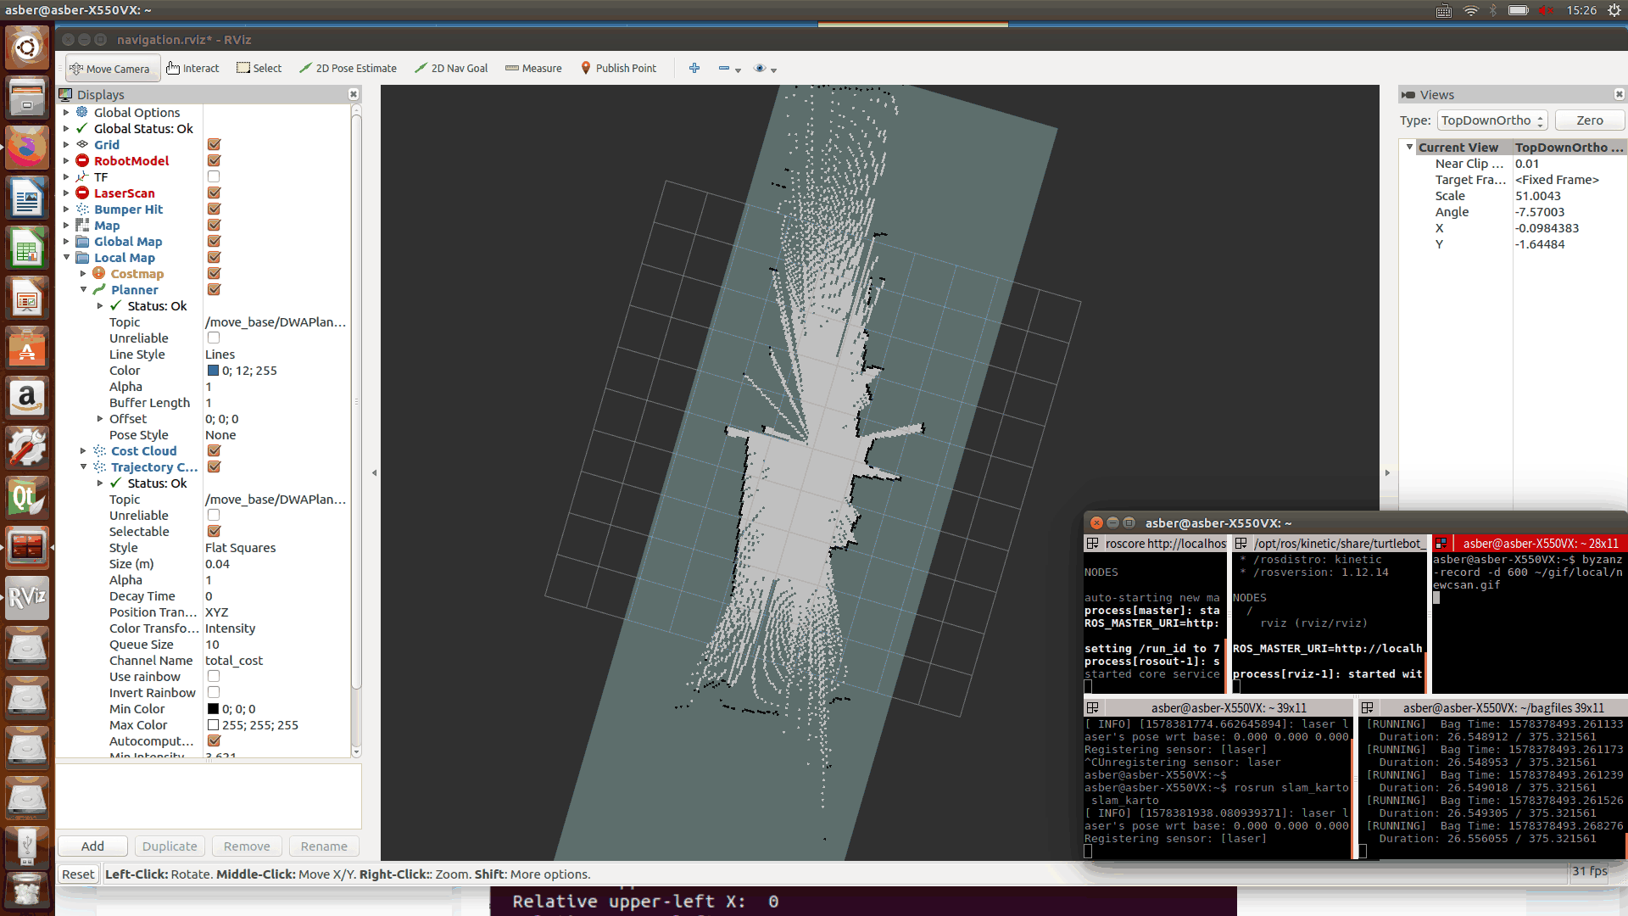Screen dimensions: 1628x916
Task: Activate the Measure tool
Action: tap(533, 68)
